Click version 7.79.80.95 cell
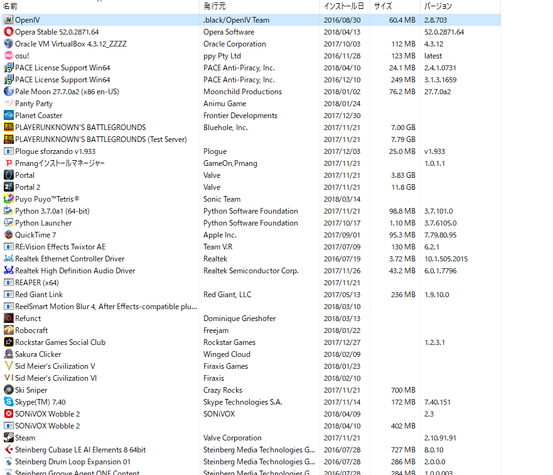553x475 pixels. pos(440,235)
